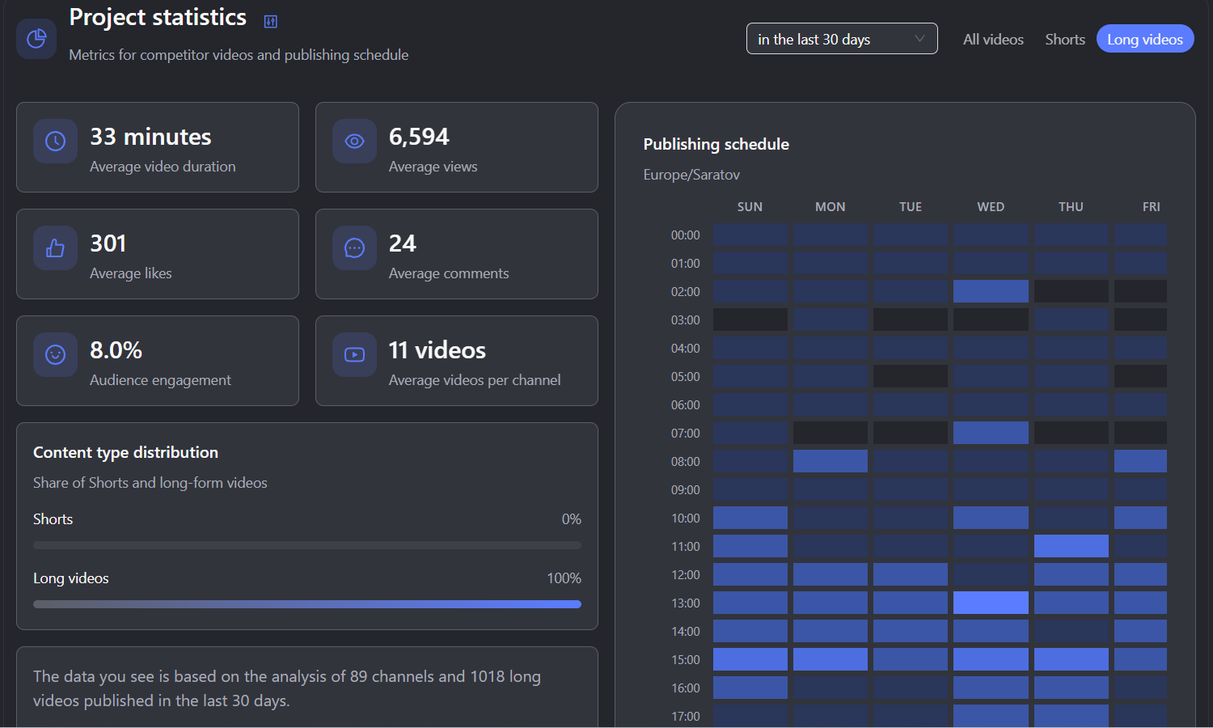Click the Wednesday 13:00 heatmap cell
1213x728 pixels.
[991, 603]
